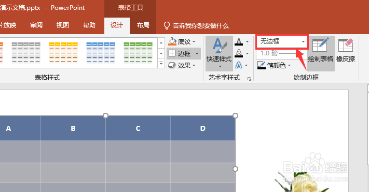Open 快速样式 quick styles
Image resolution: width=369 pixels, height=192 pixels.
(x=219, y=53)
